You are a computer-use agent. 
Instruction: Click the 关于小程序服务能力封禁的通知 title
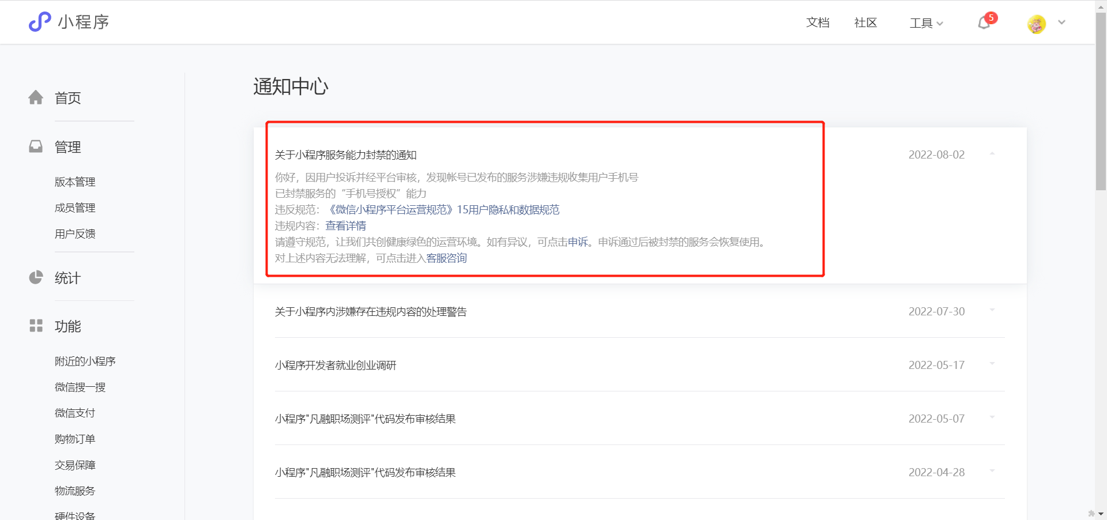click(x=345, y=155)
